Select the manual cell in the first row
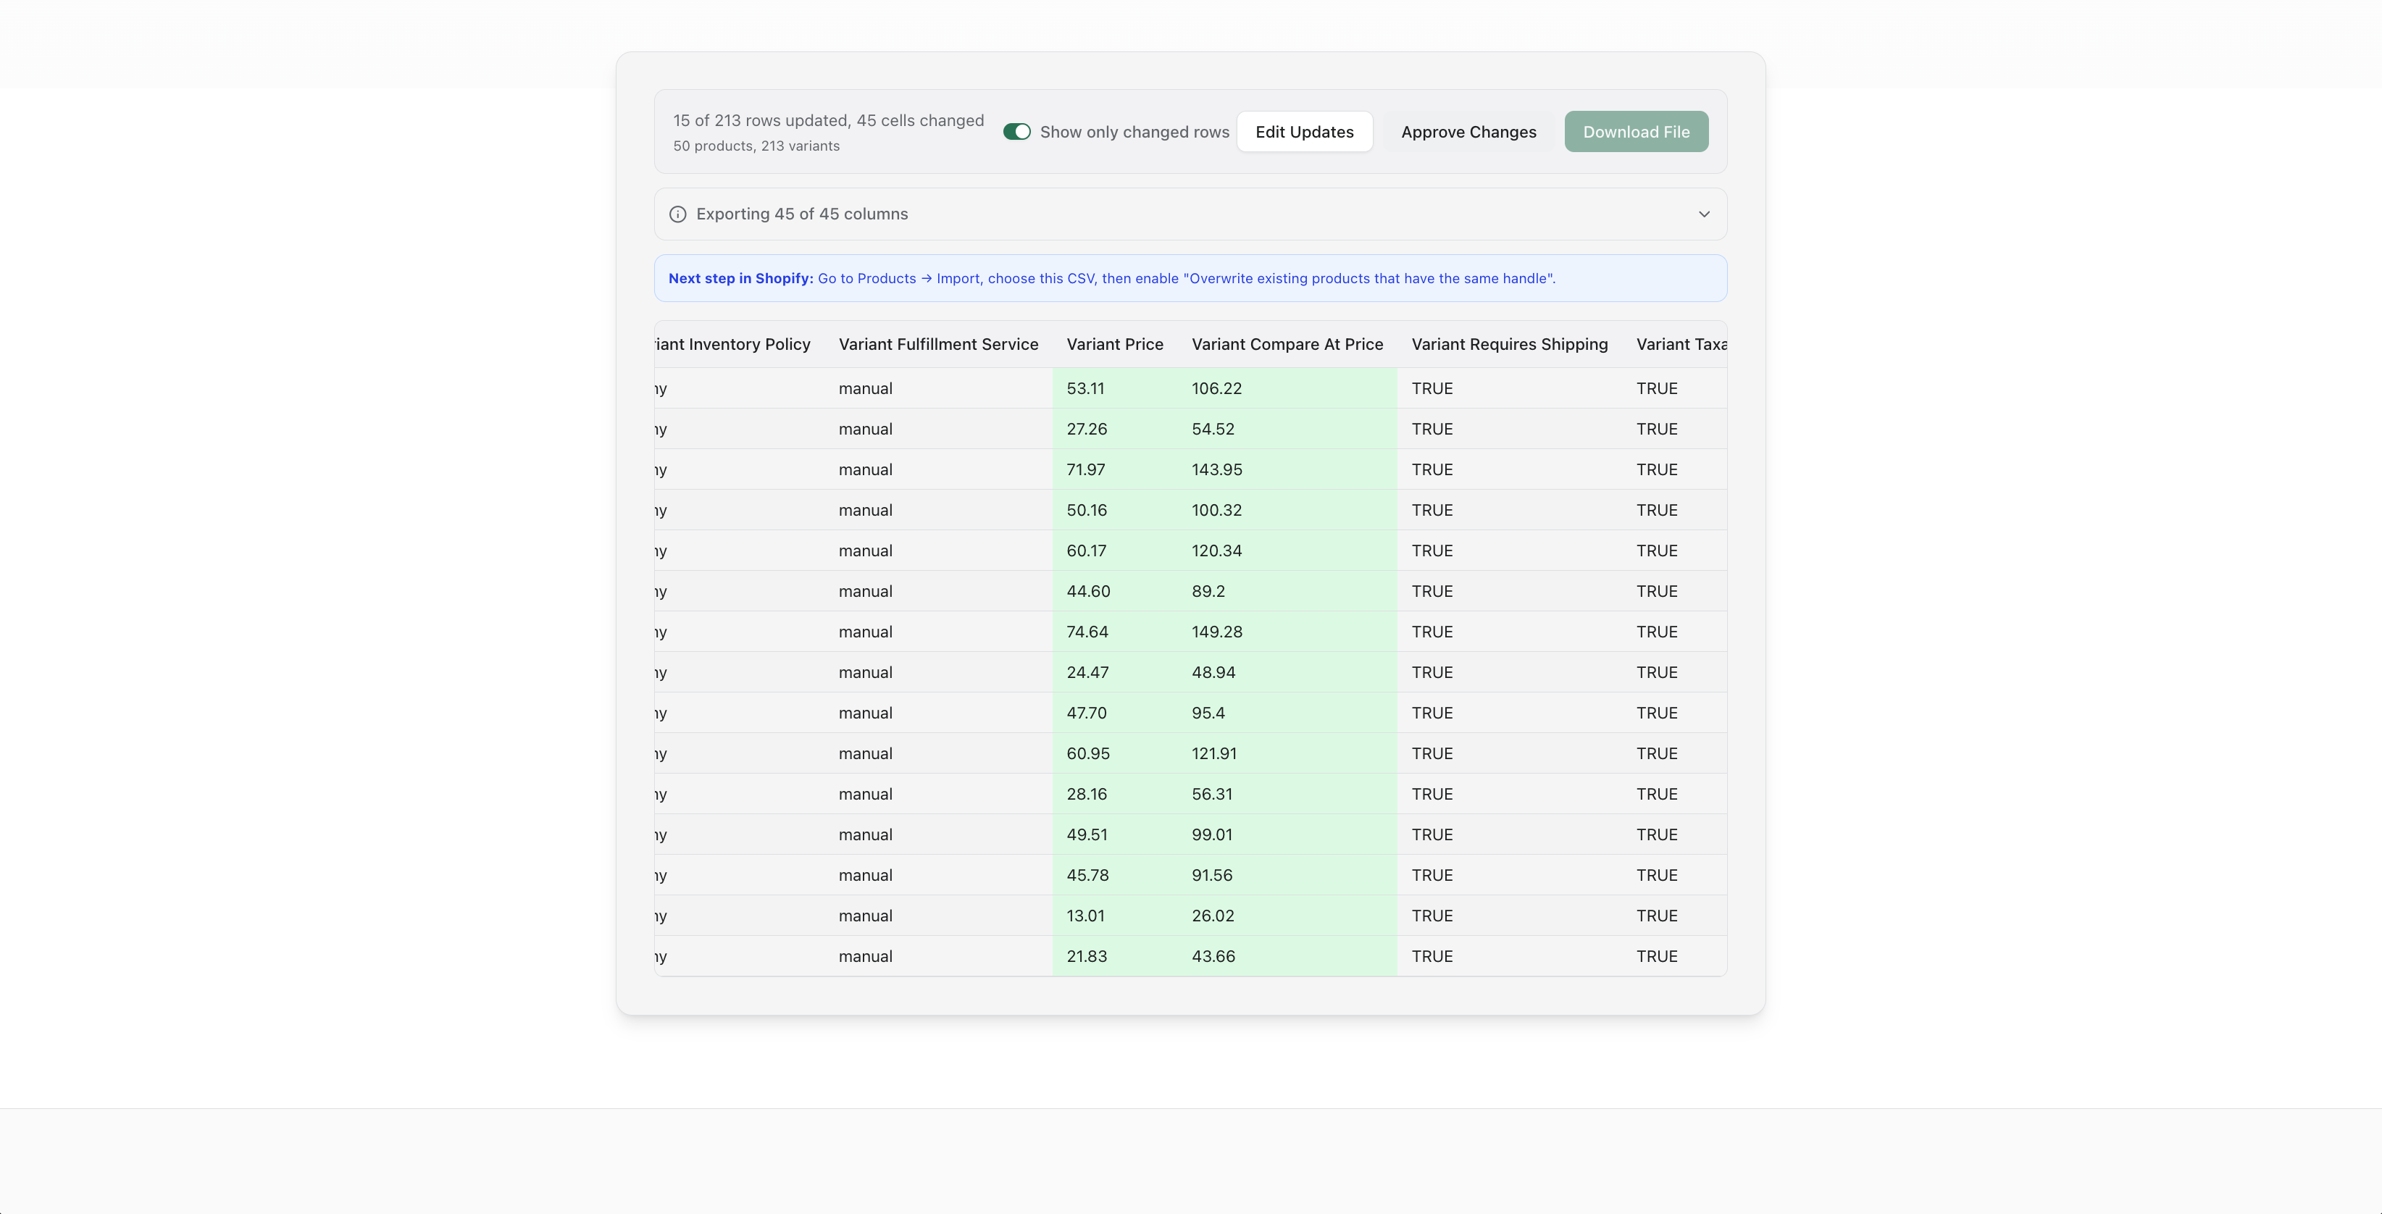The width and height of the screenshot is (2382, 1214). pos(864,388)
